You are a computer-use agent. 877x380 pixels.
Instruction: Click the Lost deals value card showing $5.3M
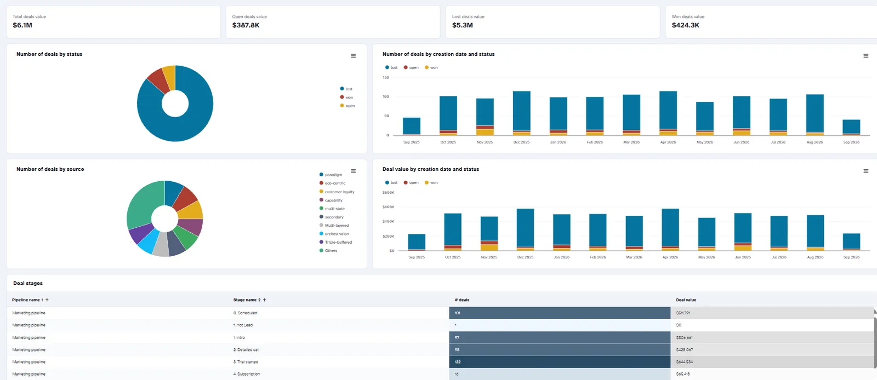tap(553, 22)
